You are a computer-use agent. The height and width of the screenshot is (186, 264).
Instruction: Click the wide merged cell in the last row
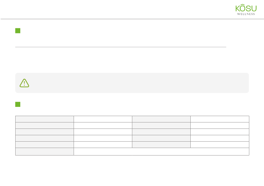161,152
